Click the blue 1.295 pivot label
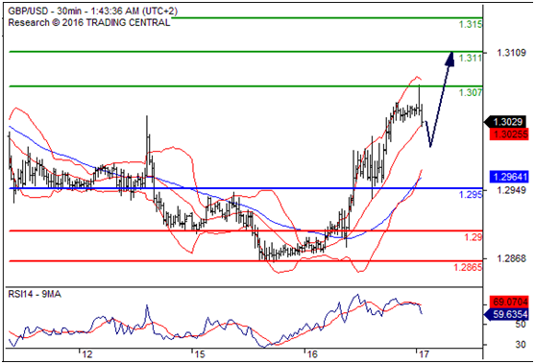This screenshot has height=364, width=535. tap(471, 194)
